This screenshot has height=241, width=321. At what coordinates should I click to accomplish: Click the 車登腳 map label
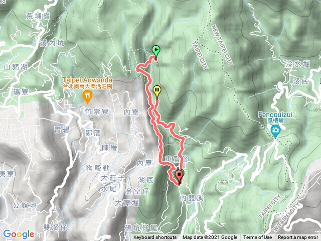point(177,159)
